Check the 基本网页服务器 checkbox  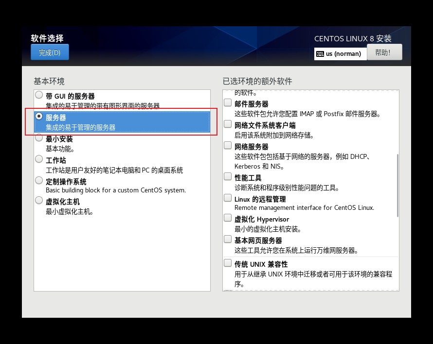tap(228, 239)
